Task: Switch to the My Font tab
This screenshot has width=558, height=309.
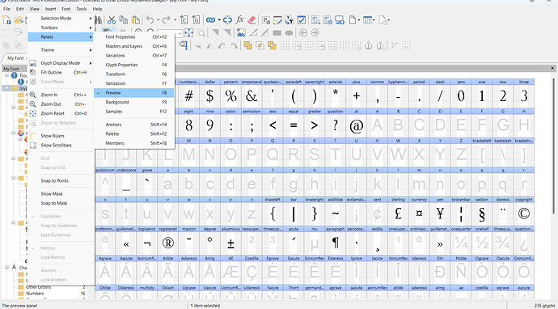Action: (15, 58)
